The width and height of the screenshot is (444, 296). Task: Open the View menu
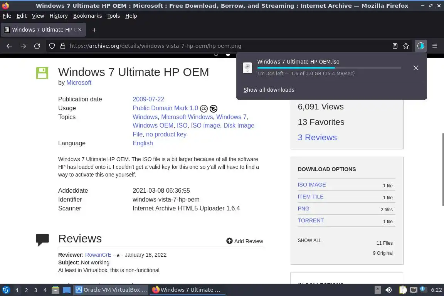(x=38, y=16)
